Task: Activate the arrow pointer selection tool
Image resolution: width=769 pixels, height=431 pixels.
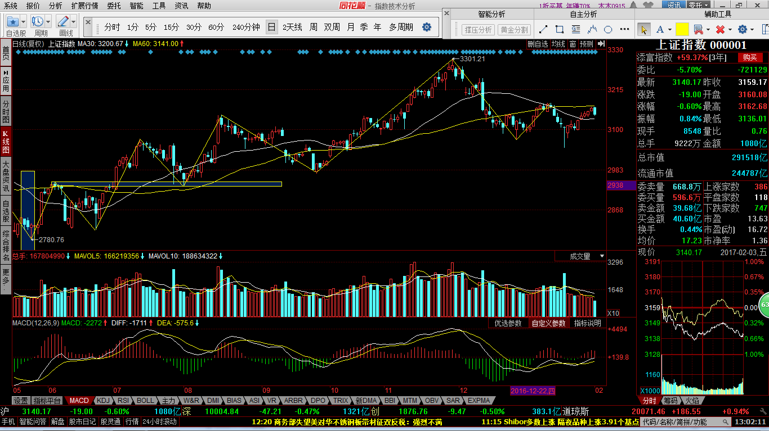Action: pyautogui.click(x=644, y=29)
